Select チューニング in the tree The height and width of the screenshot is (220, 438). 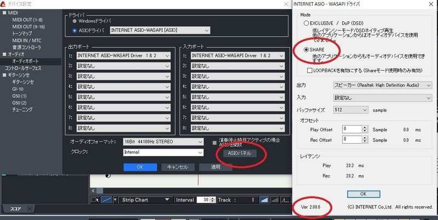pos(22,109)
